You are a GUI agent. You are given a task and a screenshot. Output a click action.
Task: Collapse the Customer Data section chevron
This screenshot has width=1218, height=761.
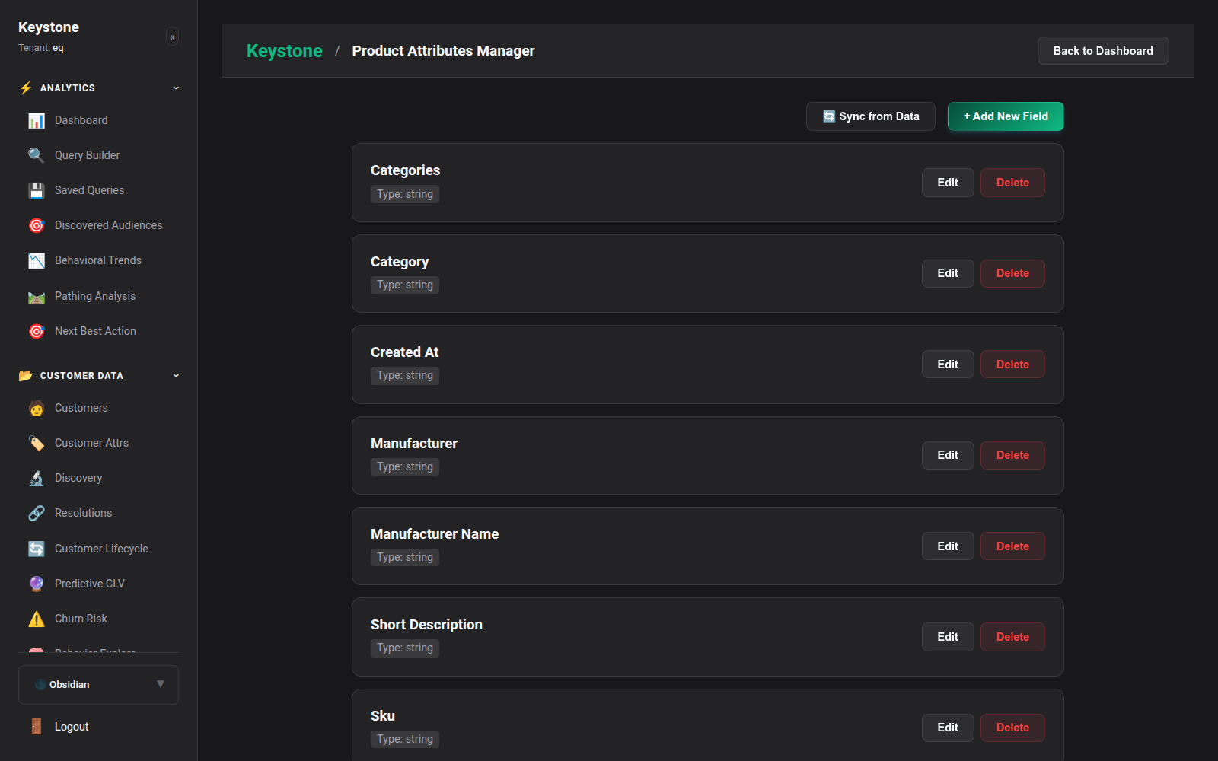coord(176,376)
